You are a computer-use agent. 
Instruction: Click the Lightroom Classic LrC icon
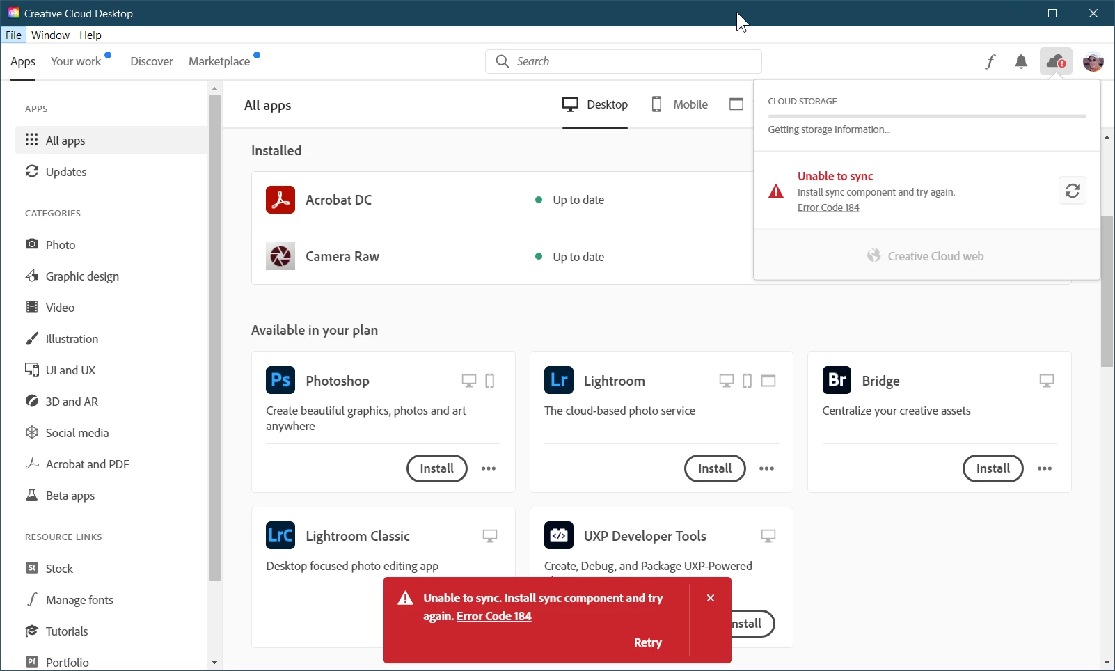[x=280, y=535]
